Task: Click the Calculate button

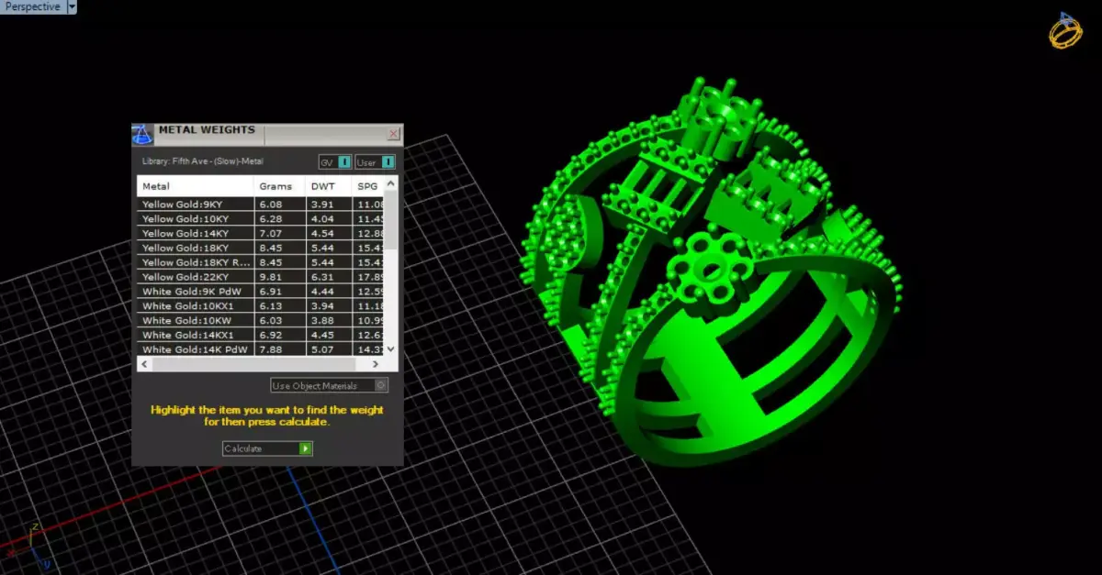Action: (267, 448)
